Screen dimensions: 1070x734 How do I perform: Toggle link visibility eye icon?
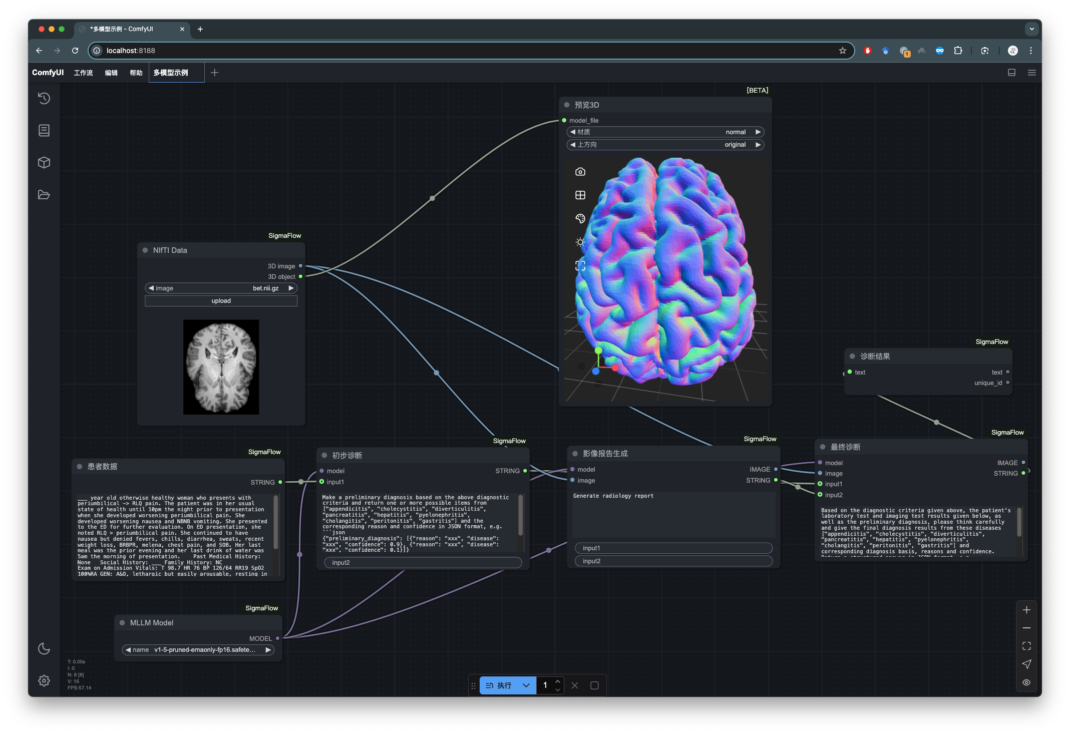1026,682
